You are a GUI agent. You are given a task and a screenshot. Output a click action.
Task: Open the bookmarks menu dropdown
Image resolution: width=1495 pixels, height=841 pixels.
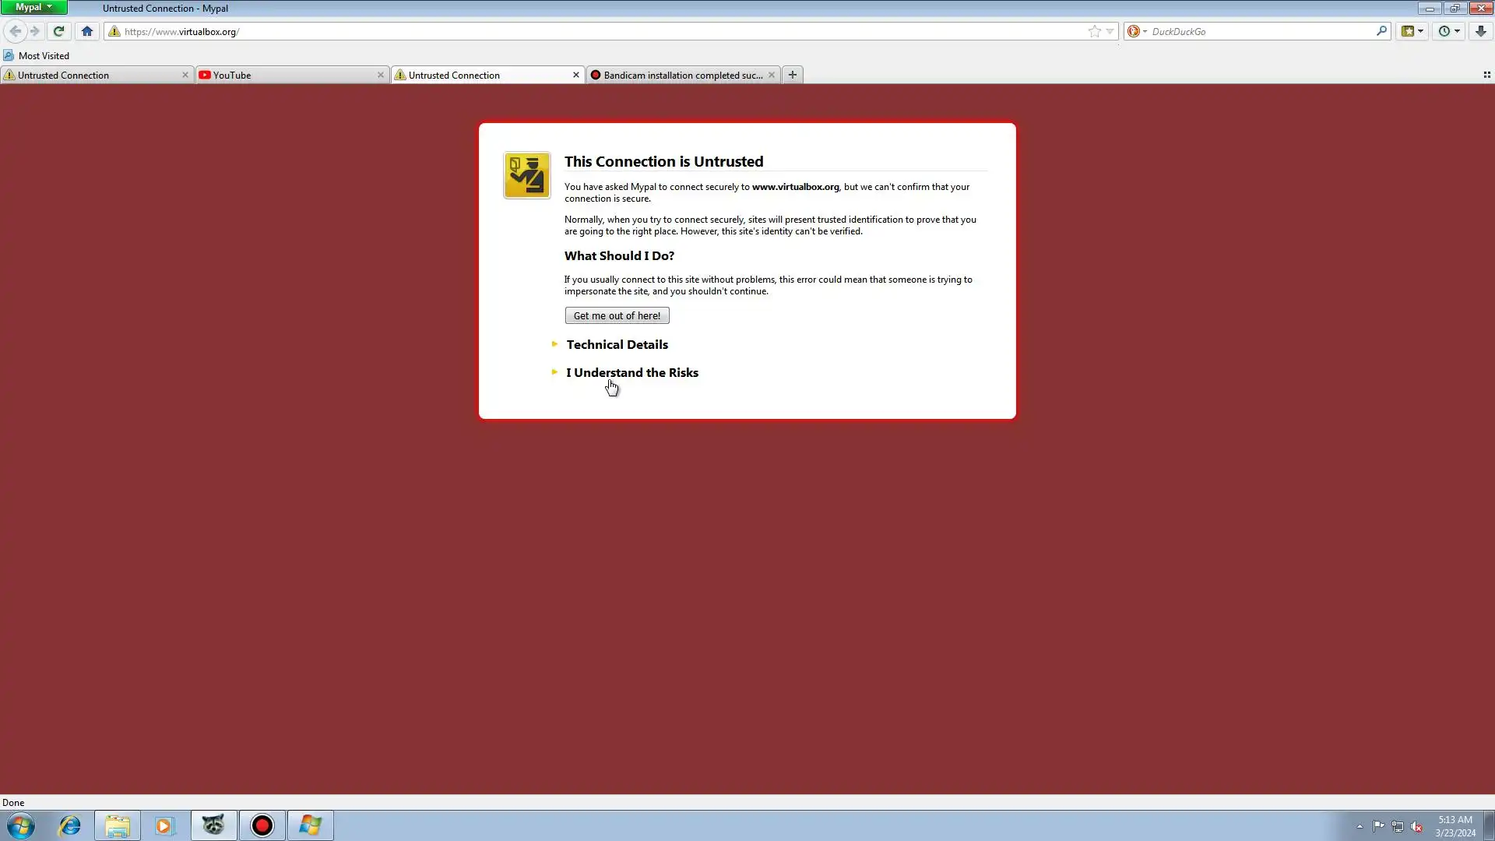[x=1412, y=31]
